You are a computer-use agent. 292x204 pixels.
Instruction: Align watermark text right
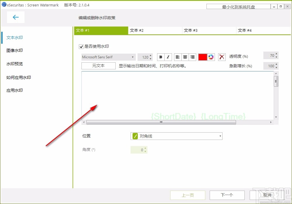tap(192, 57)
